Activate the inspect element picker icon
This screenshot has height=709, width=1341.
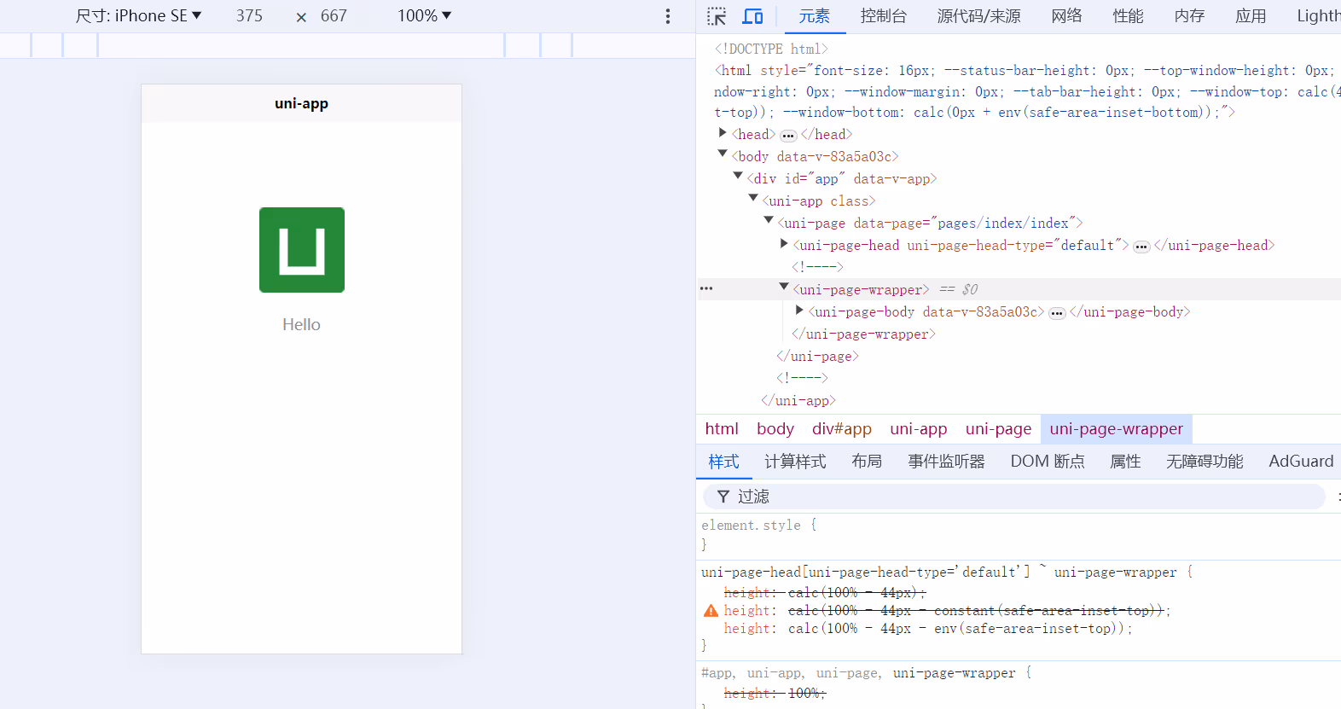click(x=717, y=16)
